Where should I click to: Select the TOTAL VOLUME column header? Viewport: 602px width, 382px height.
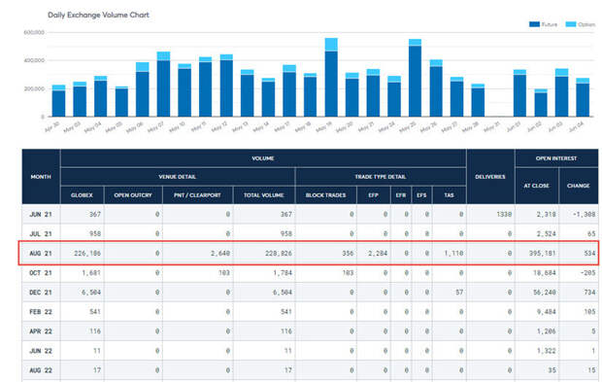point(264,195)
